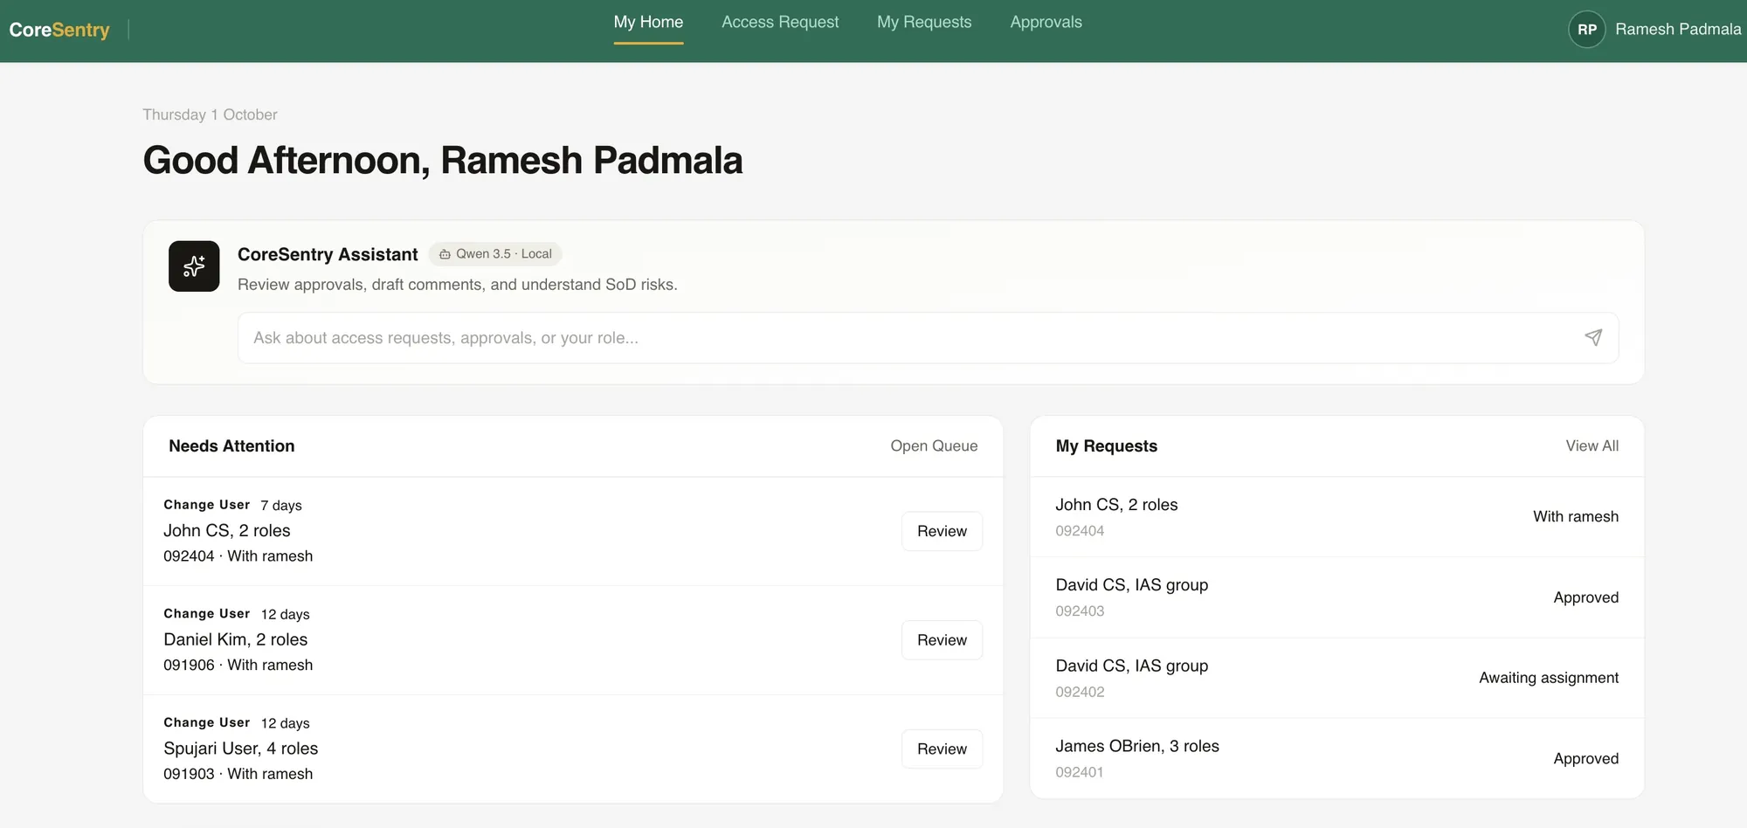Review the Daniel Kim request

pos(942,640)
